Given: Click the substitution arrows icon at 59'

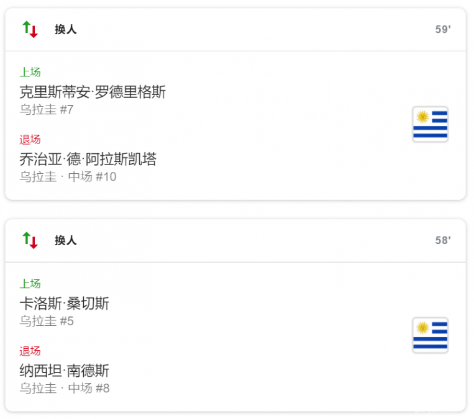Looking at the screenshot, I should 30,29.
